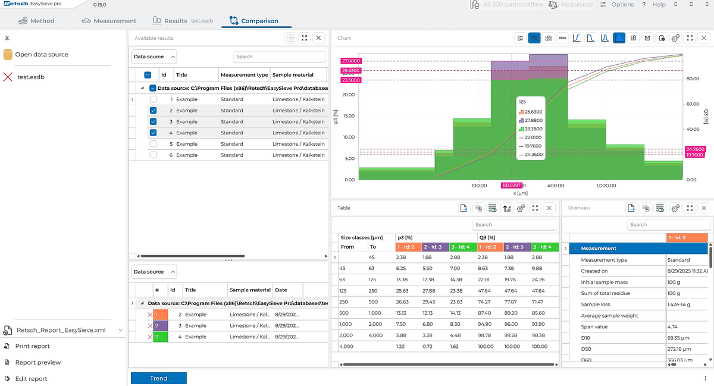Click the Search field in Table panel
The height and width of the screenshot is (386, 714).
(x=514, y=225)
